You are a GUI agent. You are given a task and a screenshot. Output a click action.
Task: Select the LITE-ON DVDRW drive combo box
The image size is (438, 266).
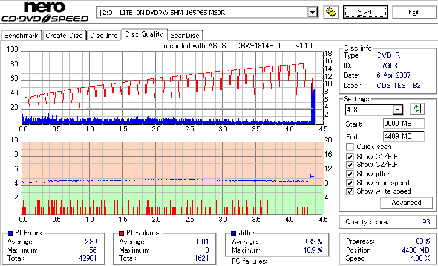click(x=207, y=13)
